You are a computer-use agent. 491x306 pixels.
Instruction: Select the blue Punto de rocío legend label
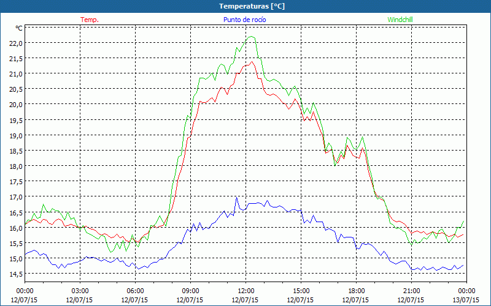[x=244, y=20]
